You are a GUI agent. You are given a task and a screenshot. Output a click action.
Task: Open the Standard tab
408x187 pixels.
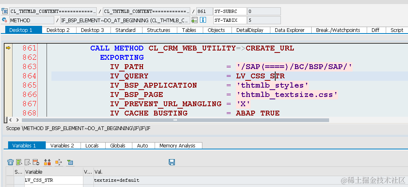click(125, 30)
